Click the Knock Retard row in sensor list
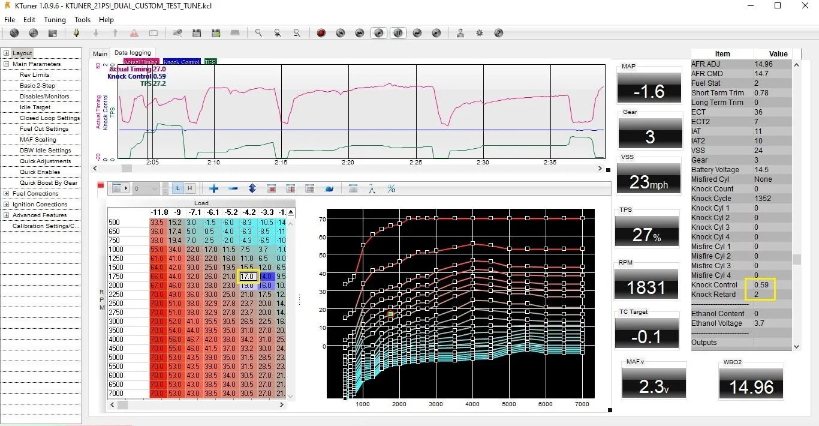The width and height of the screenshot is (819, 426). [742, 295]
